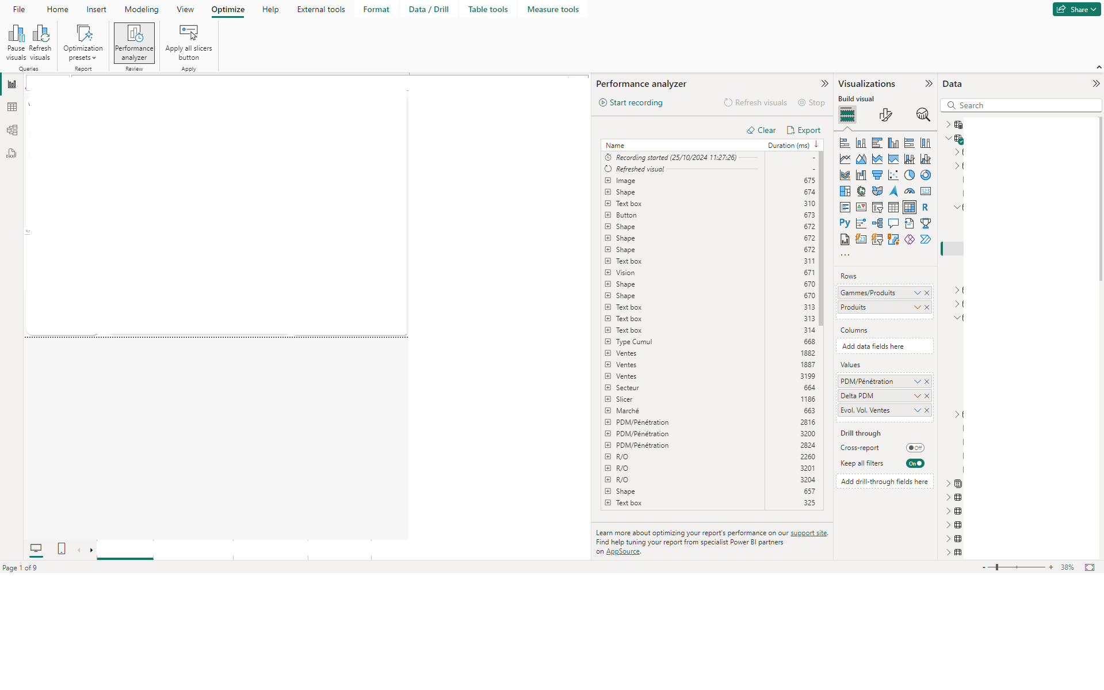Open the External tools tab

point(321,9)
